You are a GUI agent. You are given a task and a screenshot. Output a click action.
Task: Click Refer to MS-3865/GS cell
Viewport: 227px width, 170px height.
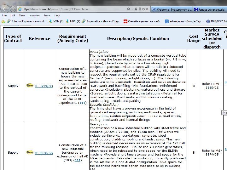click(x=212, y=86)
